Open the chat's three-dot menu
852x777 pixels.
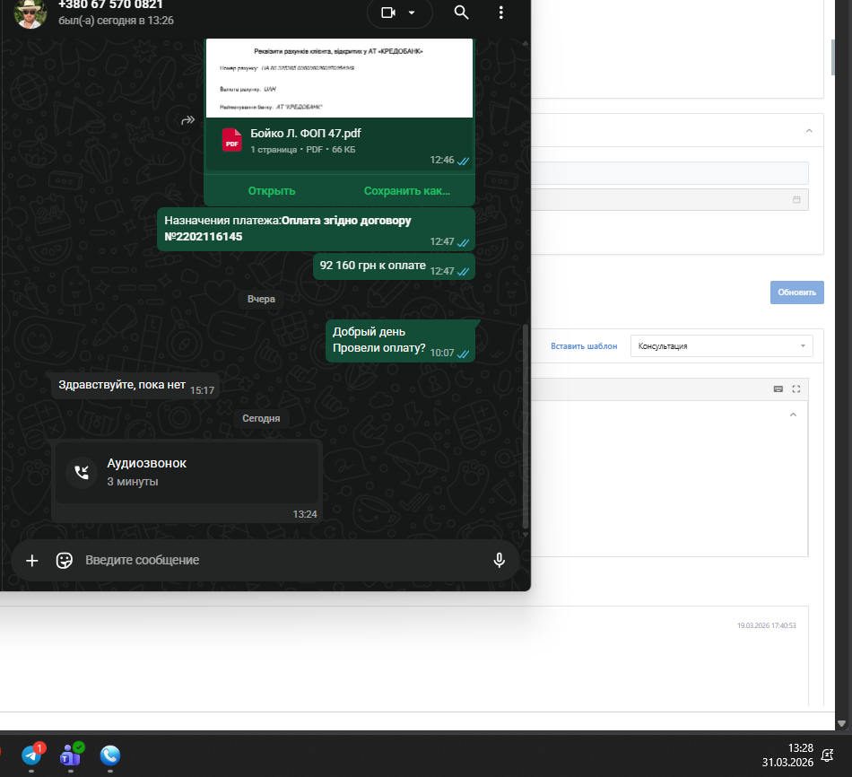coord(501,12)
